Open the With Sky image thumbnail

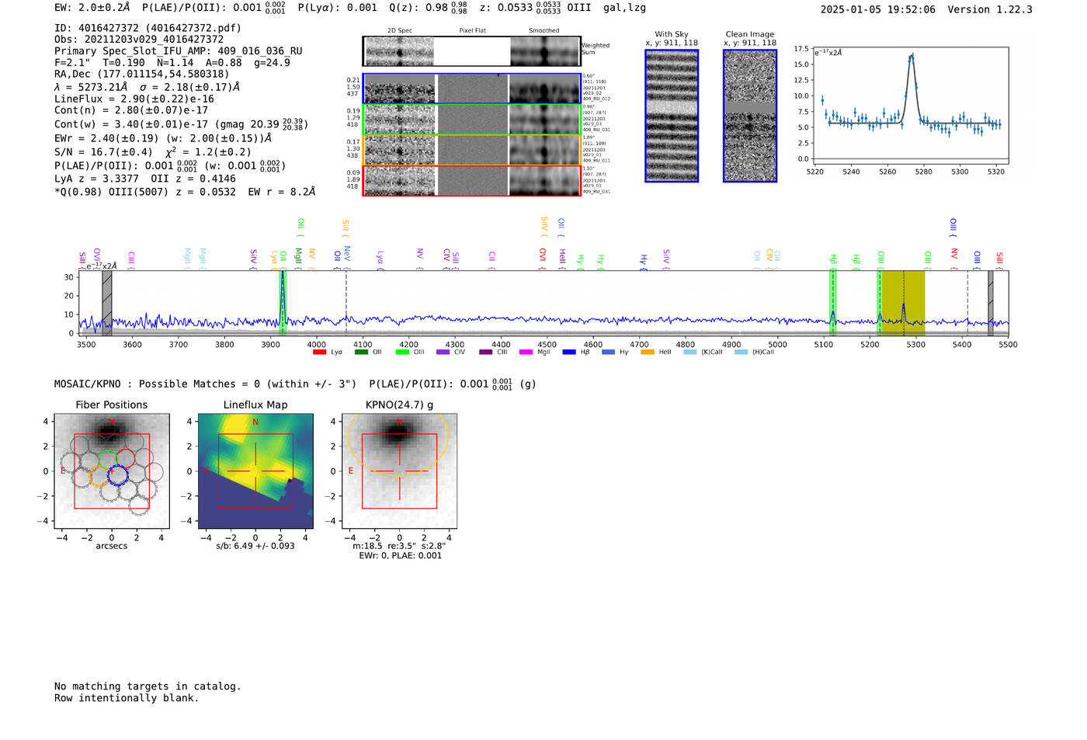click(x=672, y=116)
